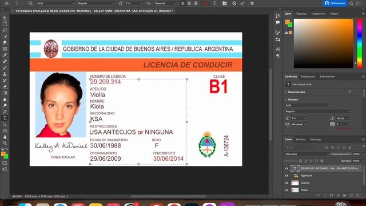The width and height of the screenshot is (366, 206).
Task: Open the warp text icon
Action: pos(215,3)
